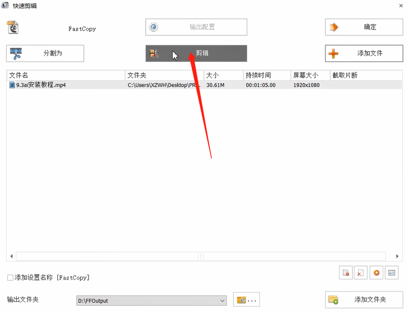The image size is (407, 314).
Task: Sort by 文件夹 column header
Action: tap(164, 76)
